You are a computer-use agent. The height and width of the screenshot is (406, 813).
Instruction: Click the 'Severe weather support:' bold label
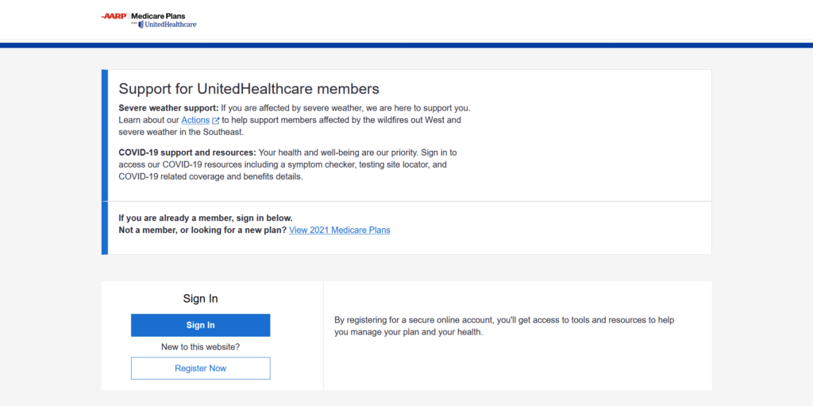168,109
